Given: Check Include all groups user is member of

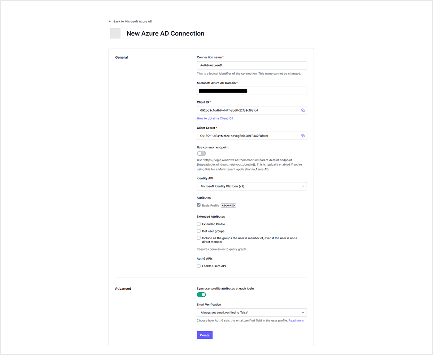Looking at the screenshot, I should [199, 238].
